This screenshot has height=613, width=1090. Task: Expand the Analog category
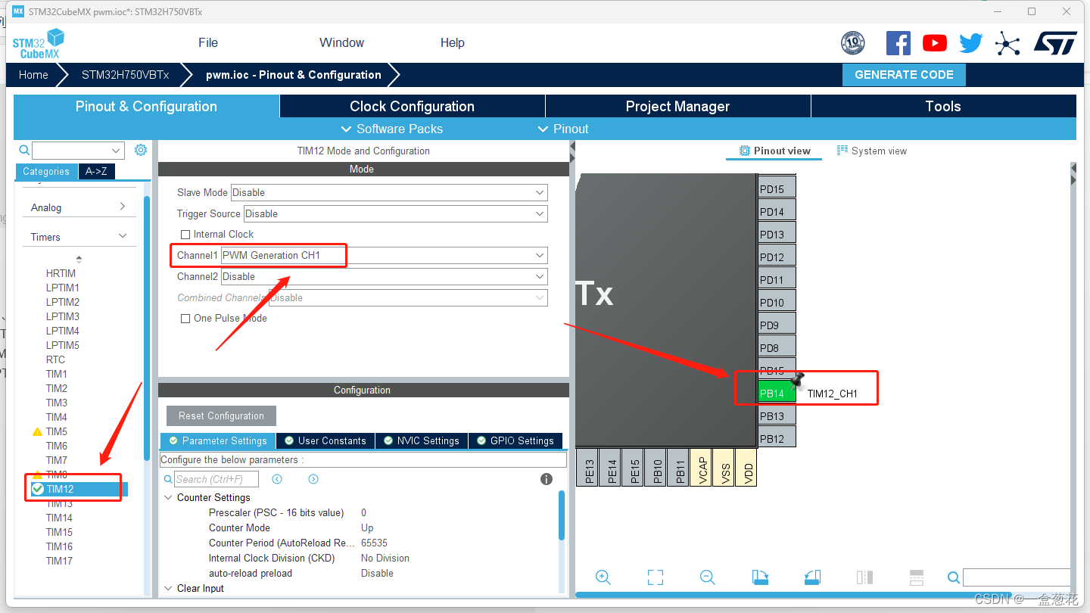pyautogui.click(x=79, y=207)
